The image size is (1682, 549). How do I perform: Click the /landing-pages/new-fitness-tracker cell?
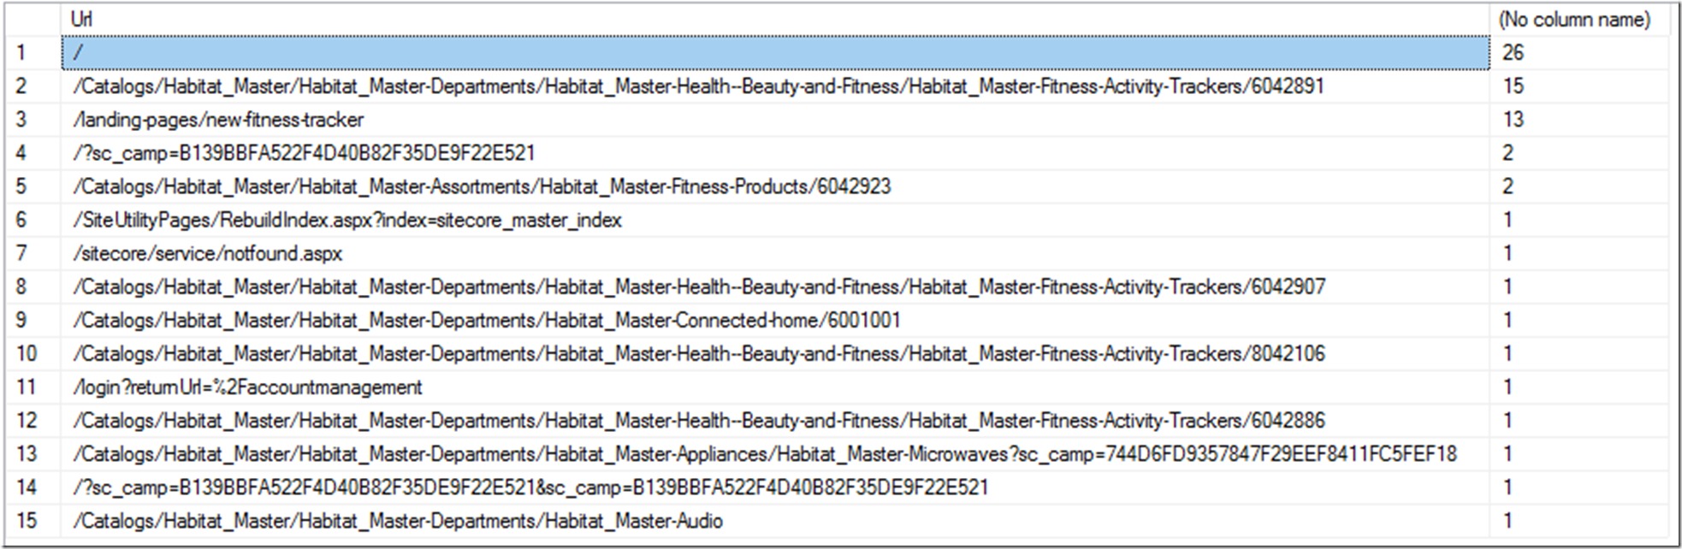point(219,120)
